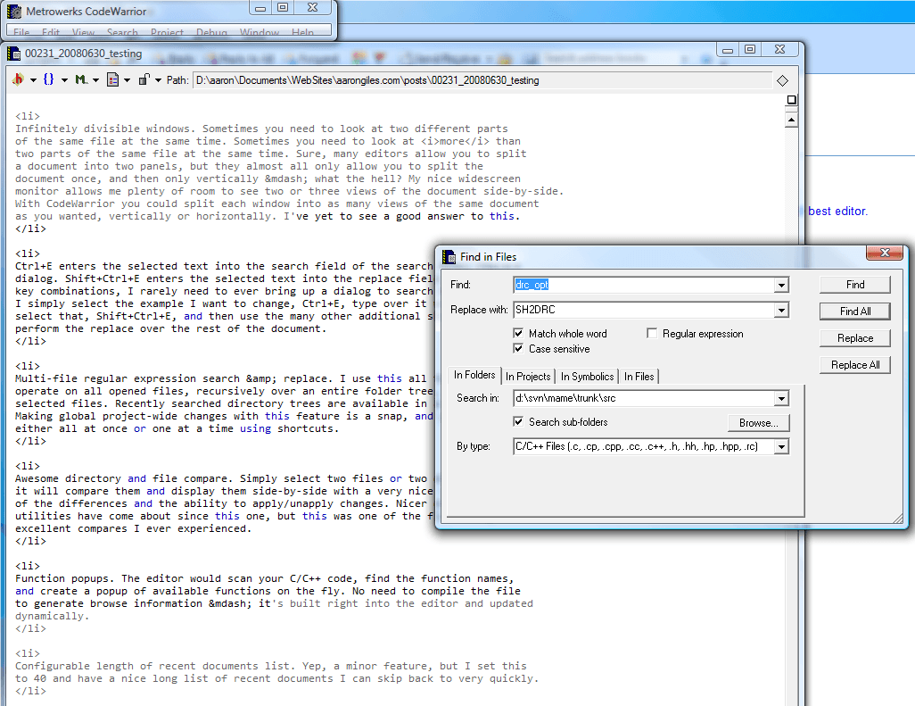Click the Browse... button
This screenshot has width=915, height=706.
[x=758, y=423]
